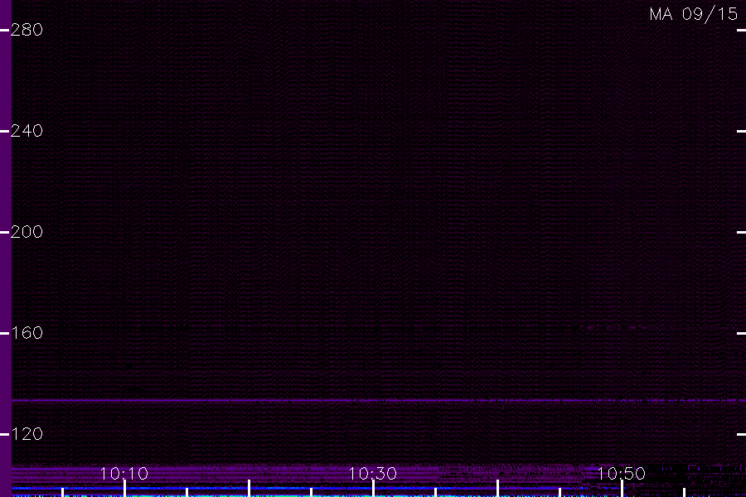Select the time tick mark under 10:30
The width and height of the screenshot is (746, 497).
tap(374, 489)
